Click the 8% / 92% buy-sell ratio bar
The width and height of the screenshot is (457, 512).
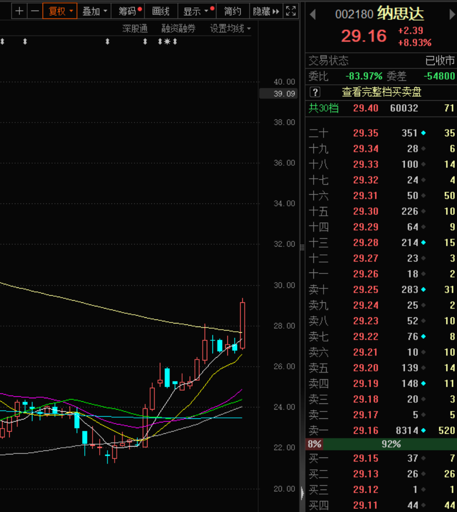381,444
